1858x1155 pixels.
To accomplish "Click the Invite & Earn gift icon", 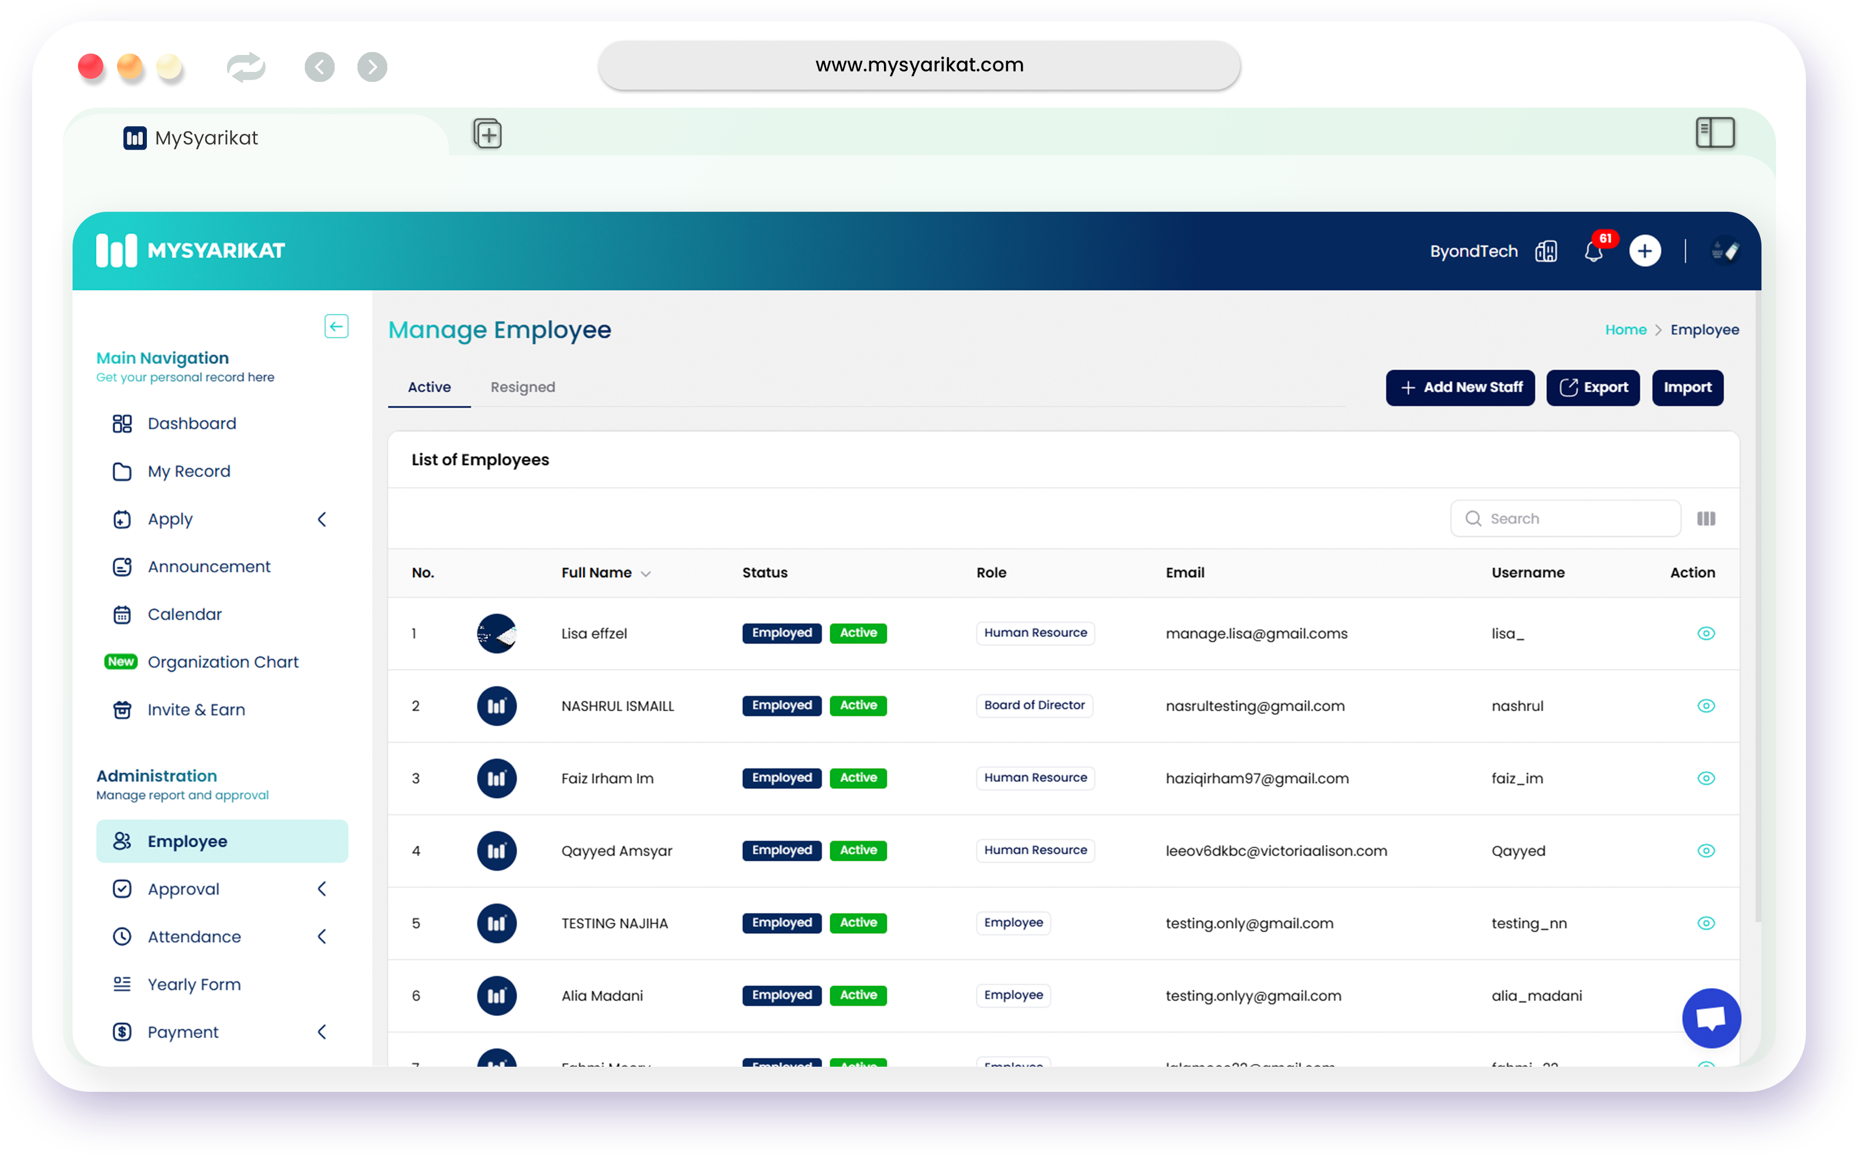I will [122, 711].
